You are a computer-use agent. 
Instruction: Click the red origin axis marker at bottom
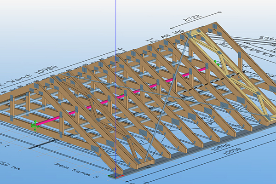[115, 175]
